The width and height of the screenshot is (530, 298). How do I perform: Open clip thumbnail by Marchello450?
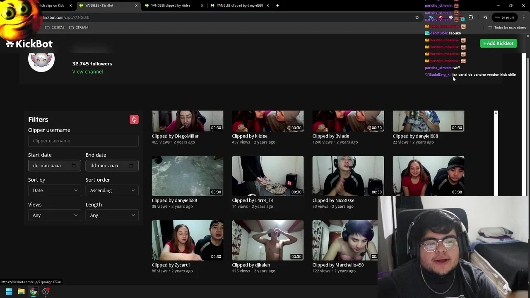pyautogui.click(x=345, y=240)
